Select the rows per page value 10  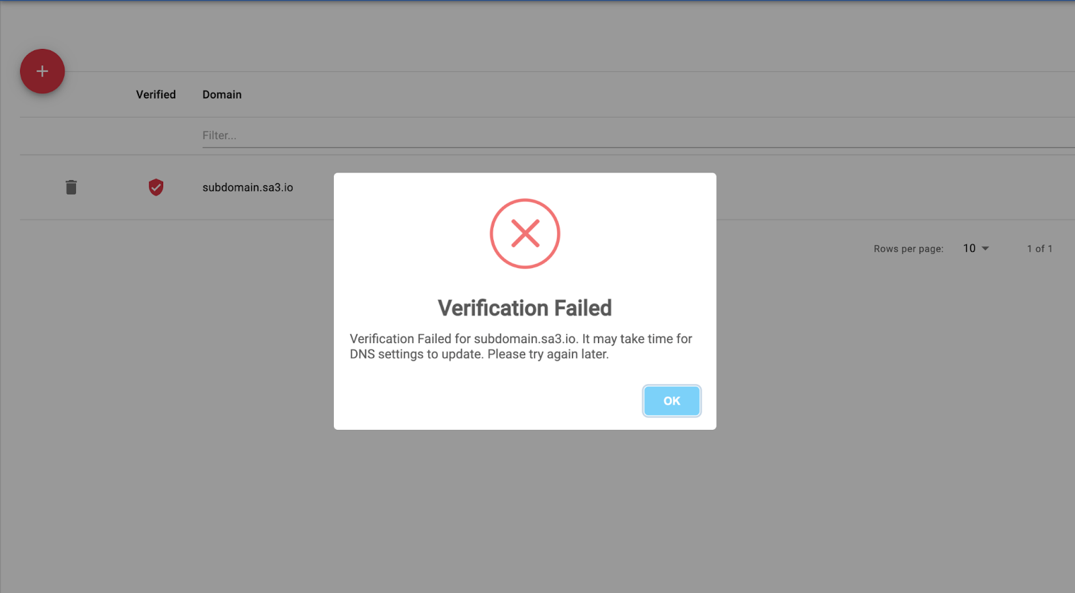point(969,248)
